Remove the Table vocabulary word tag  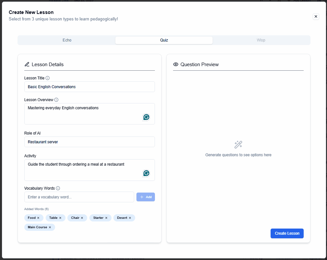pos(60,218)
